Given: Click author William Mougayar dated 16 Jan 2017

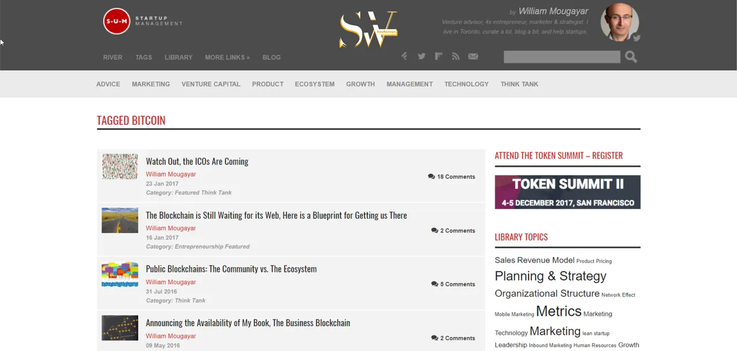Looking at the screenshot, I should 170,228.
